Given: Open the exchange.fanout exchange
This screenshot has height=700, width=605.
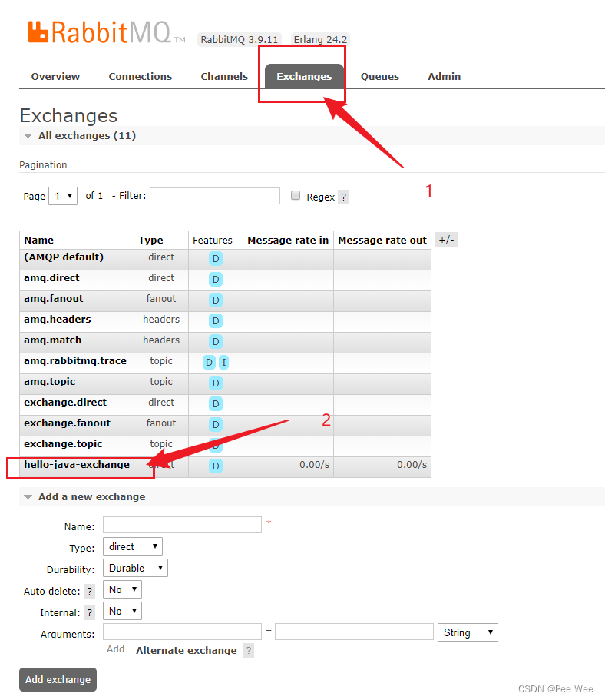Looking at the screenshot, I should (x=67, y=423).
